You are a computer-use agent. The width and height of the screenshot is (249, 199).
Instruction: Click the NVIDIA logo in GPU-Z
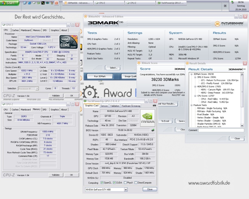(x=148, y=118)
